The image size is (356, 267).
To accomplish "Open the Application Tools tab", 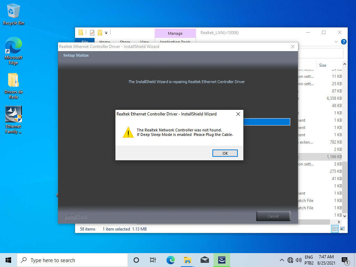I will point(175,40).
